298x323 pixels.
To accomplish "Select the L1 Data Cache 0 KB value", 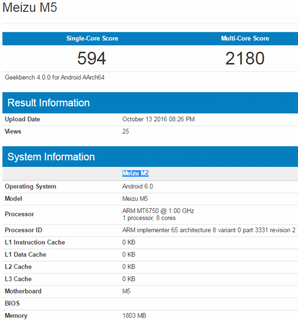I will (x=129, y=255).
